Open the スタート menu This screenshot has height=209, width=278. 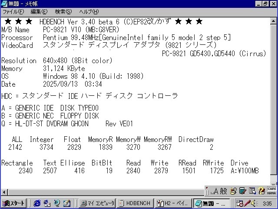pyautogui.click(x=13, y=203)
